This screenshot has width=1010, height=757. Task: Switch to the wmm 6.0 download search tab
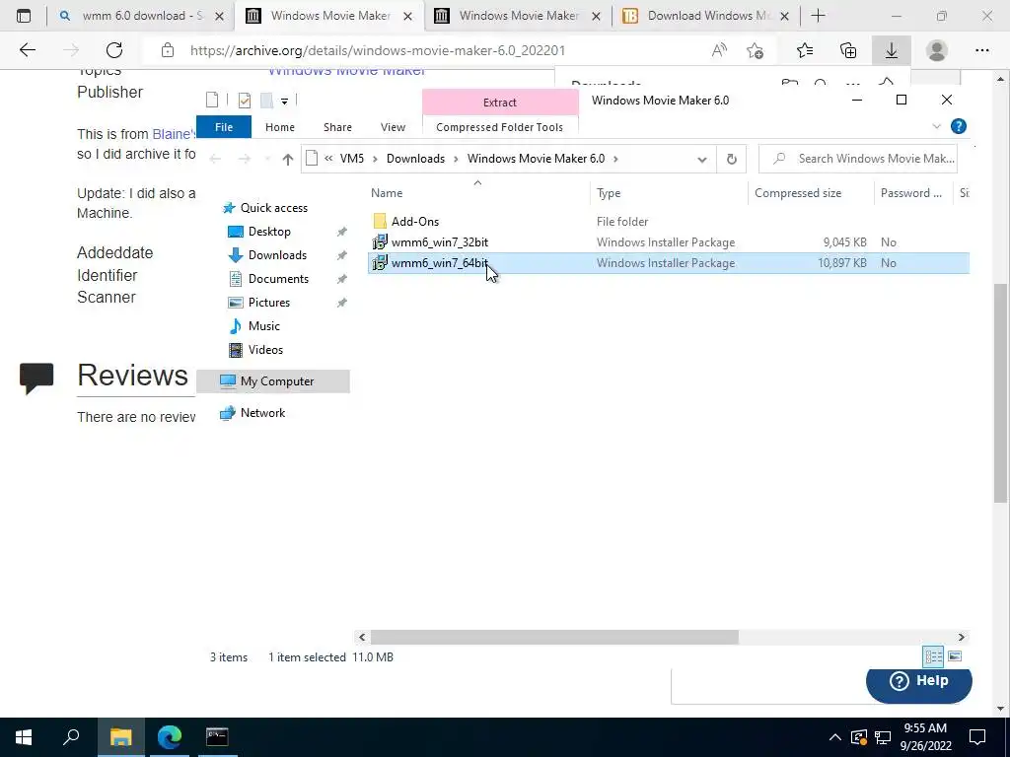(x=140, y=16)
